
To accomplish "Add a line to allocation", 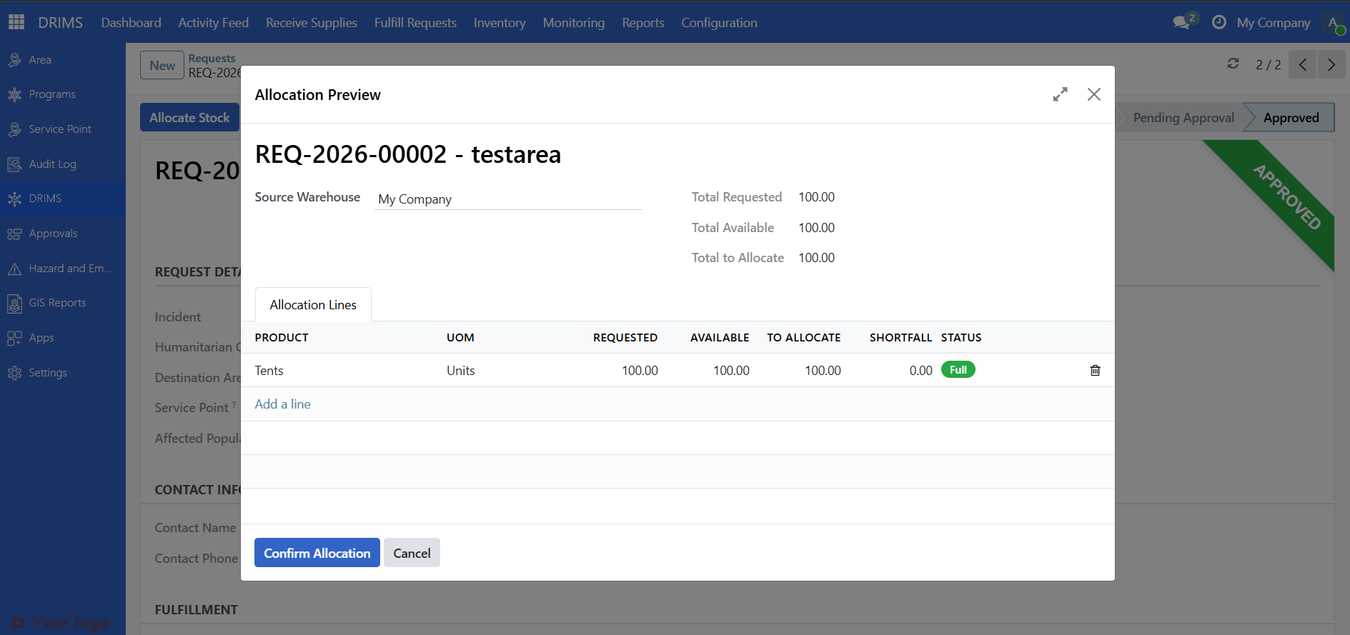I will coord(282,404).
